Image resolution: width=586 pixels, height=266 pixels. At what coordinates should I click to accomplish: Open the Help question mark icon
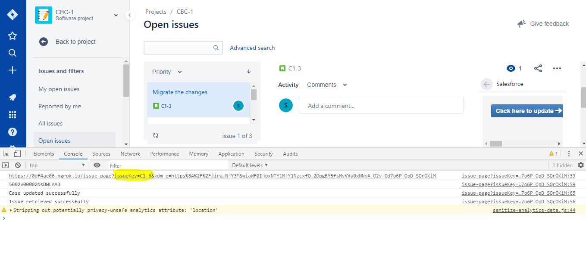(13, 132)
